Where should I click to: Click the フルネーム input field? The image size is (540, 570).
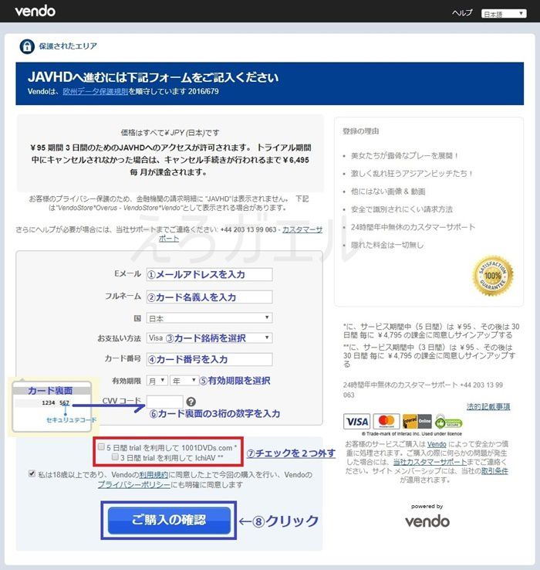(x=209, y=297)
